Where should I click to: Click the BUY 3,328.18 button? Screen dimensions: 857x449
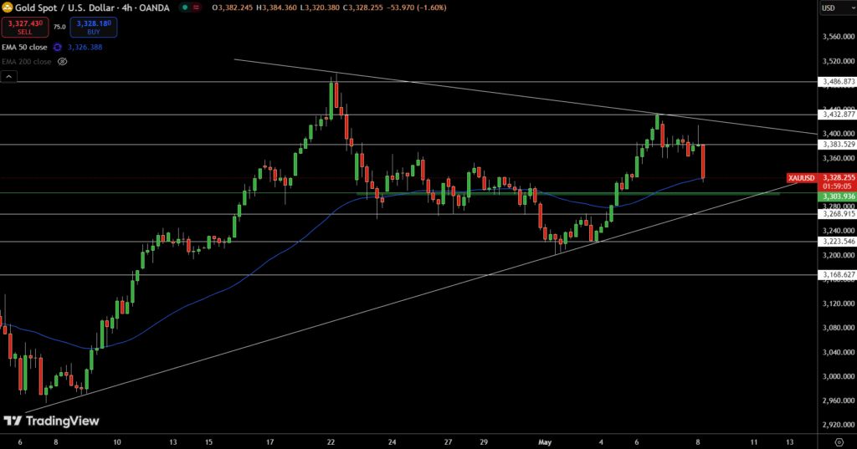(94, 27)
